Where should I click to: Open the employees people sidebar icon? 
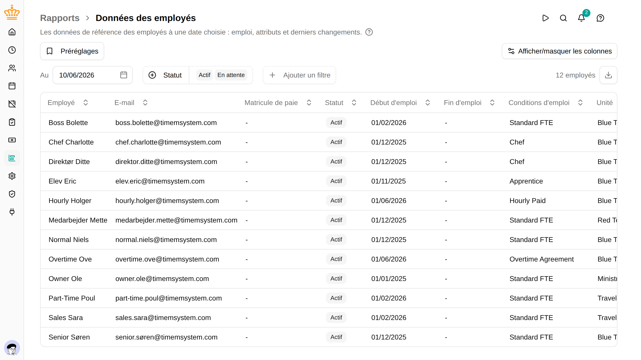[12, 68]
